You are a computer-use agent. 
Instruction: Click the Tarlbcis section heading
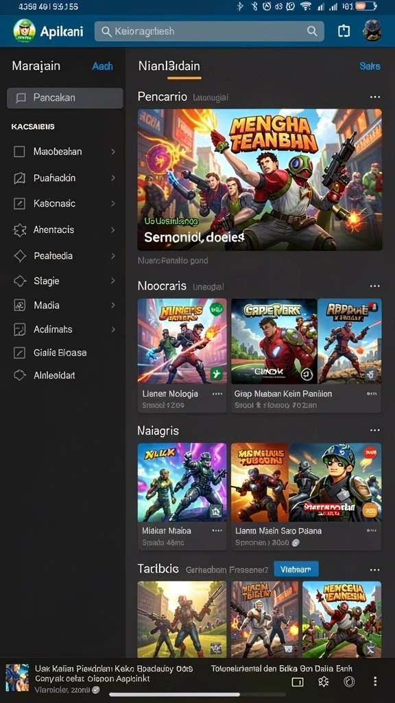(158, 569)
